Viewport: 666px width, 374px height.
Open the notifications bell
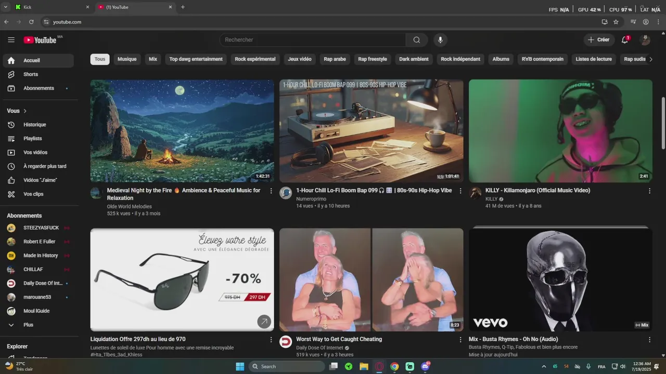[x=625, y=40]
